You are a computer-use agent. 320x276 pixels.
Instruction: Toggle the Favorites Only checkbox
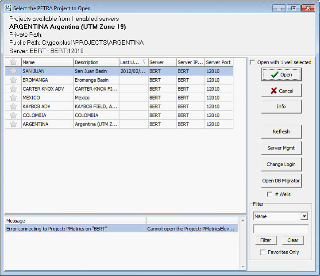click(263, 252)
